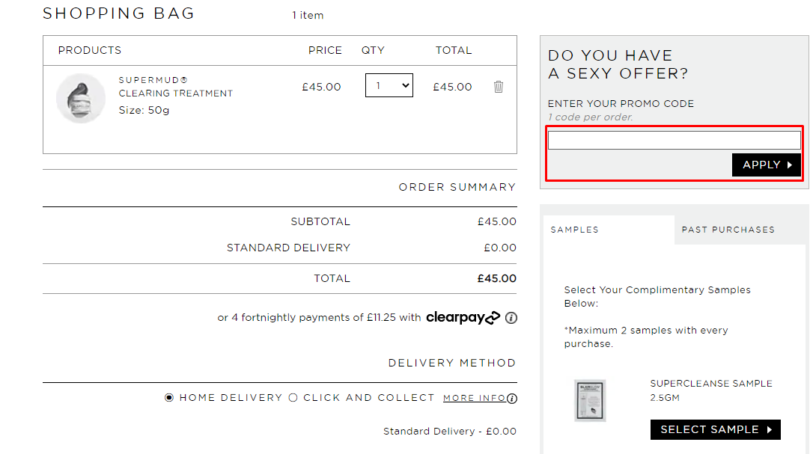The image size is (810, 454).
Task: Click the Clearpay logo
Action: (x=463, y=317)
